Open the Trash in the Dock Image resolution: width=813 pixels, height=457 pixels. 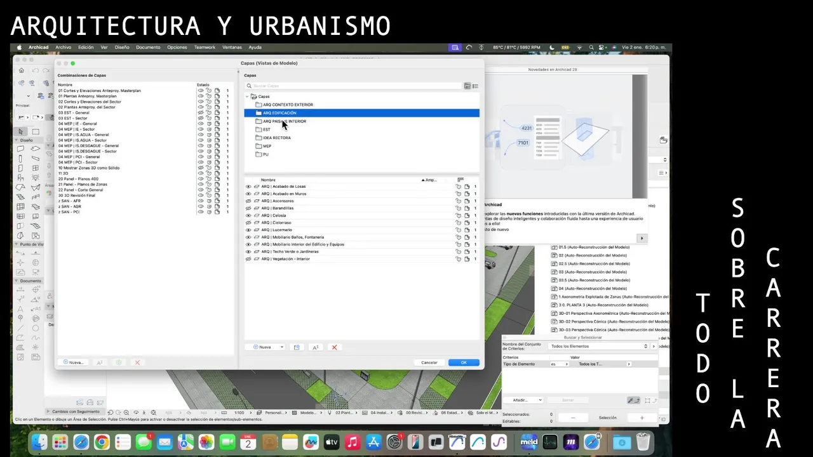click(x=643, y=442)
